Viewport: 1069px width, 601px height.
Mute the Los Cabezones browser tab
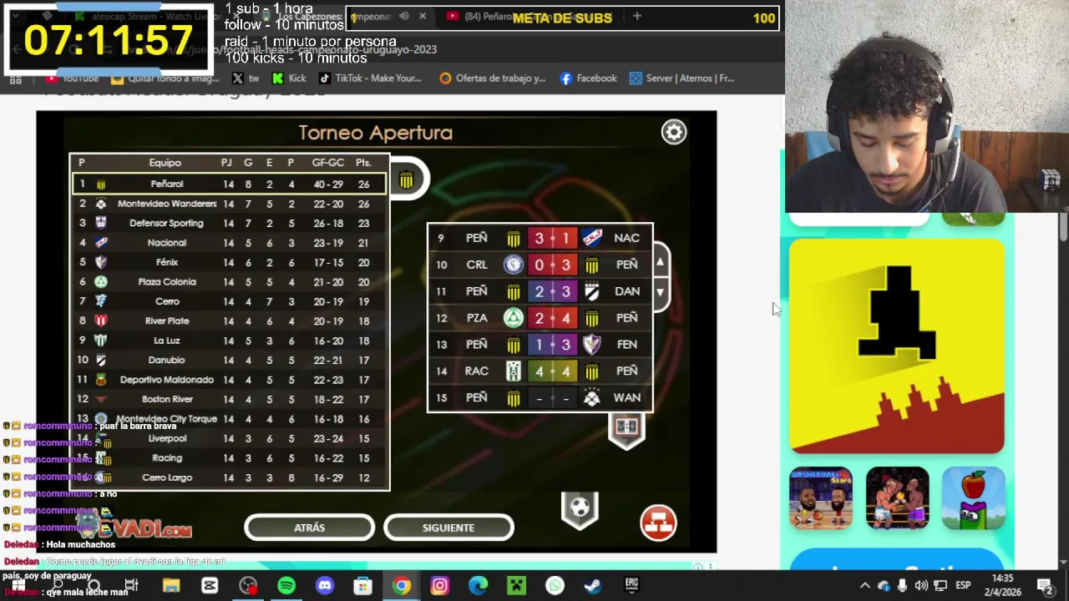pos(403,16)
